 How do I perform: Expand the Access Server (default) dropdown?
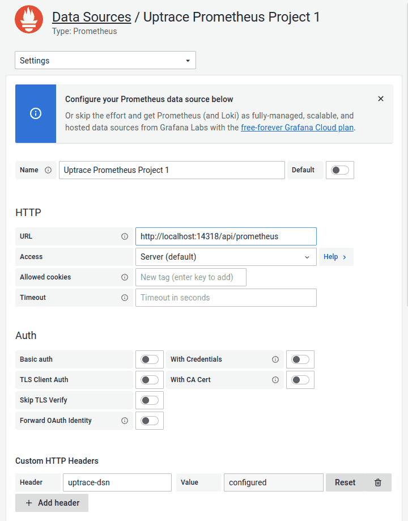coord(226,257)
